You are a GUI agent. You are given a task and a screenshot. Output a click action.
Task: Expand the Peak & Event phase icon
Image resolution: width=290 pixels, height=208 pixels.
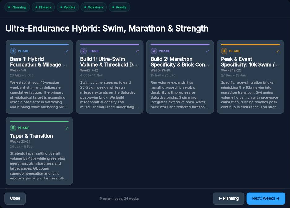[x=278, y=51]
